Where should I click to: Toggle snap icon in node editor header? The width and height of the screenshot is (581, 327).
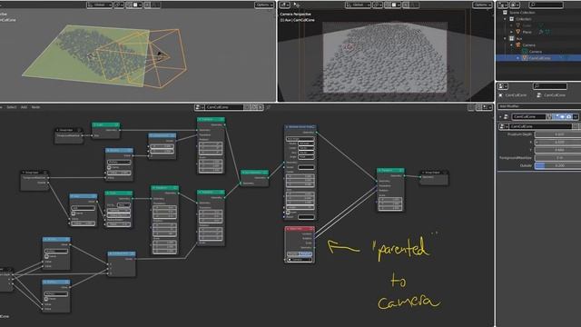pos(478,107)
